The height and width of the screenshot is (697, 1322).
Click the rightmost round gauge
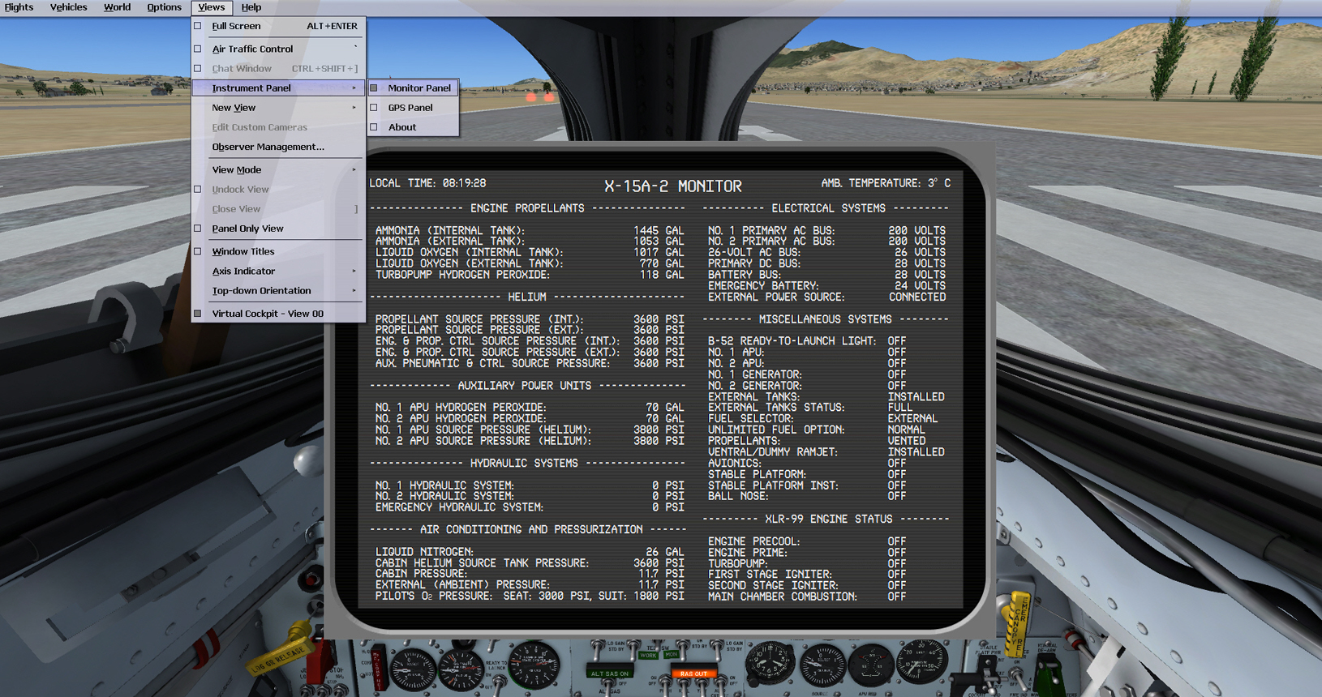(x=922, y=661)
